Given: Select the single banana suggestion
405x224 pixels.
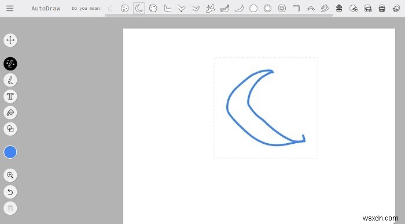Looking at the screenshot, I should [x=239, y=9].
